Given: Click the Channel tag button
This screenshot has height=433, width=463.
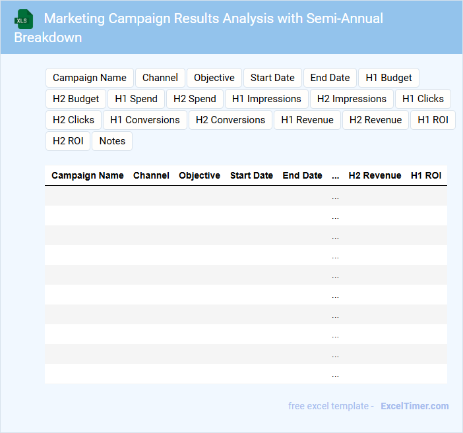Looking at the screenshot, I should (160, 78).
